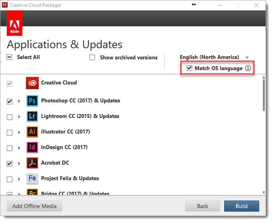Screen dimensions: 272x222
Task: Uncheck Match OS language checkbox
Action: [189, 68]
